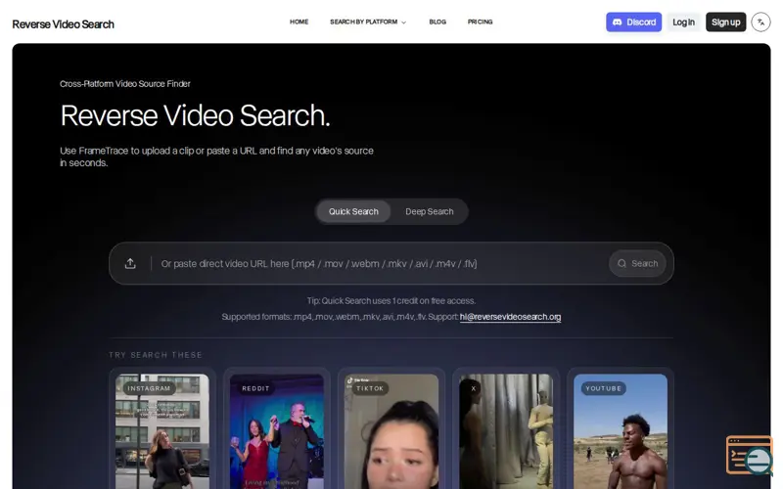
Task: Open the floating chat widget icon
Action: (x=749, y=455)
